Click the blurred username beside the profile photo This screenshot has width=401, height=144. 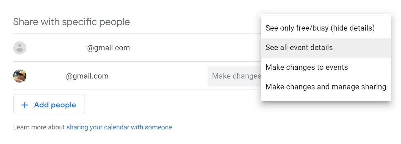pyautogui.click(x=47, y=76)
